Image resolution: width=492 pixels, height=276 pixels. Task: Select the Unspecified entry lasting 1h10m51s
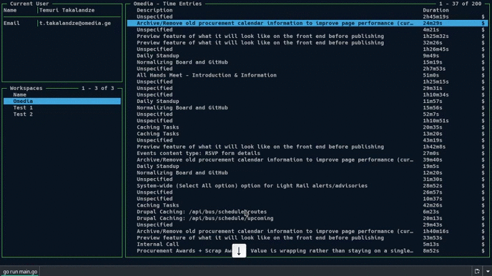307,121
